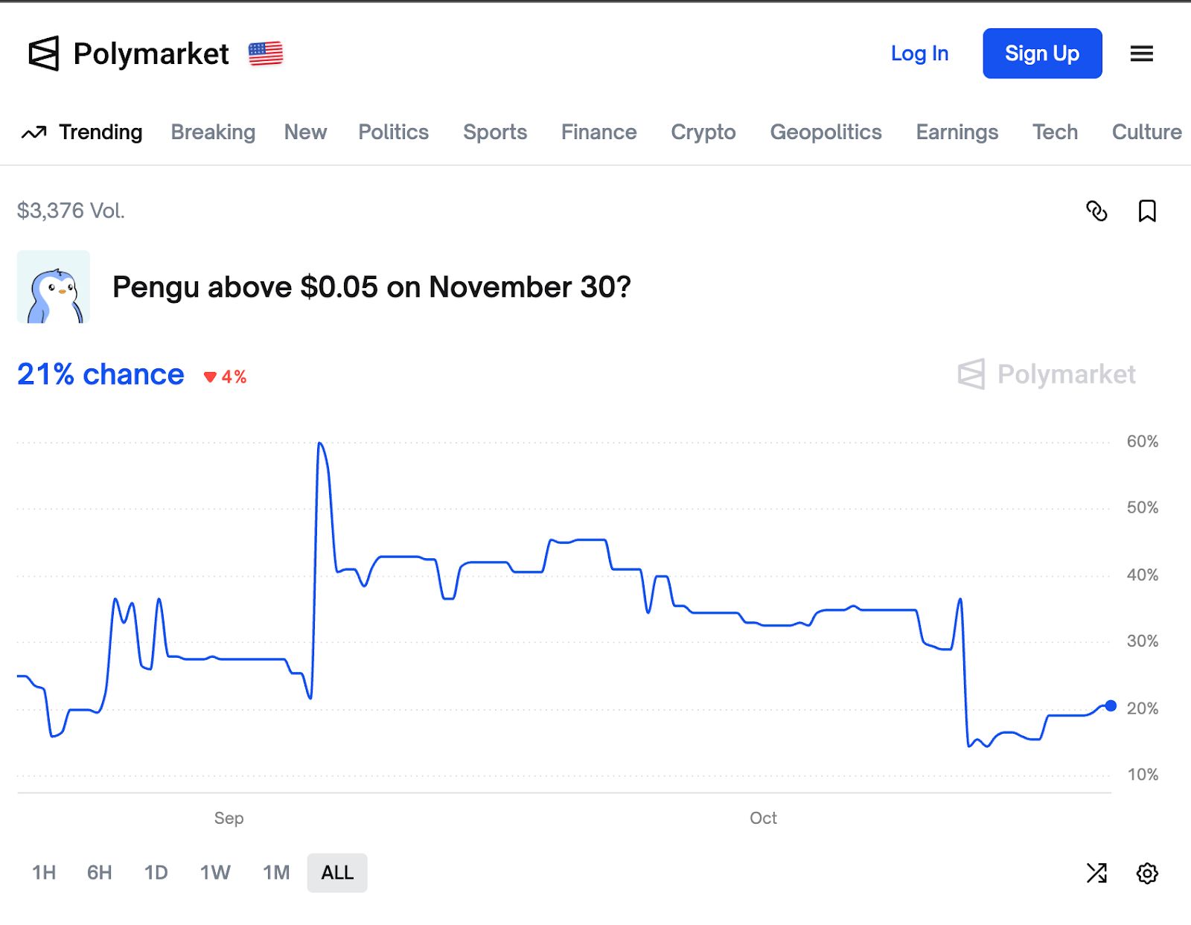Select the 1H chart timeframe

pyautogui.click(x=44, y=873)
